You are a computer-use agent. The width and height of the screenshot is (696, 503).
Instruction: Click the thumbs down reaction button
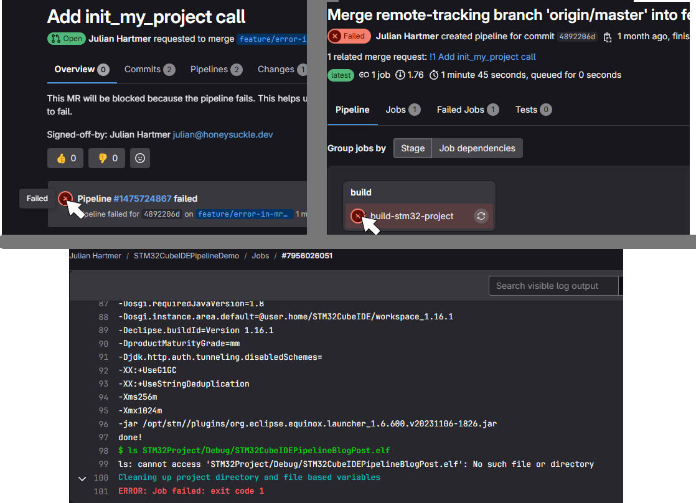pyautogui.click(x=106, y=158)
